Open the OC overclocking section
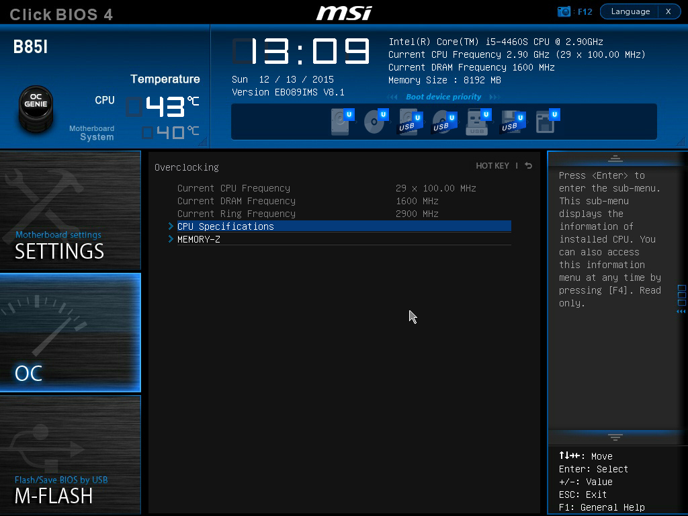The width and height of the screenshot is (688, 516). (x=70, y=333)
